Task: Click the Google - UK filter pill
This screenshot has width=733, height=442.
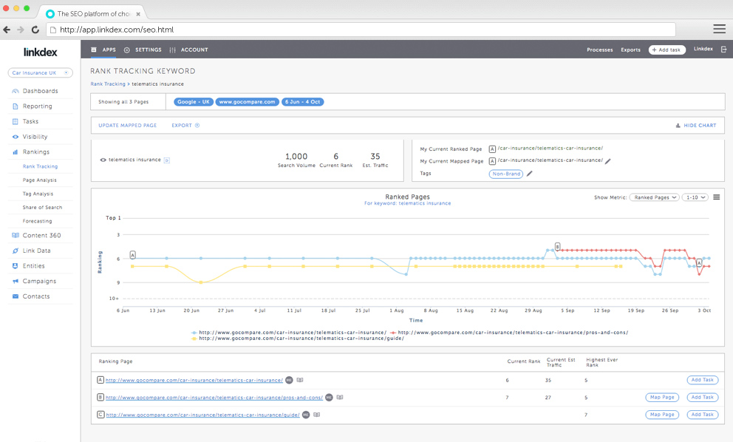Action: coord(194,101)
